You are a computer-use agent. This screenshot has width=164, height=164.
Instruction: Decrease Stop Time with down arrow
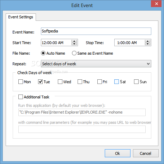pos(147,44)
